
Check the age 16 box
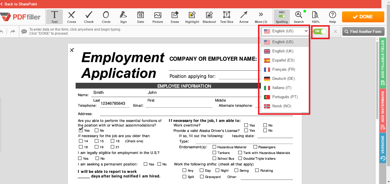tap(112, 141)
